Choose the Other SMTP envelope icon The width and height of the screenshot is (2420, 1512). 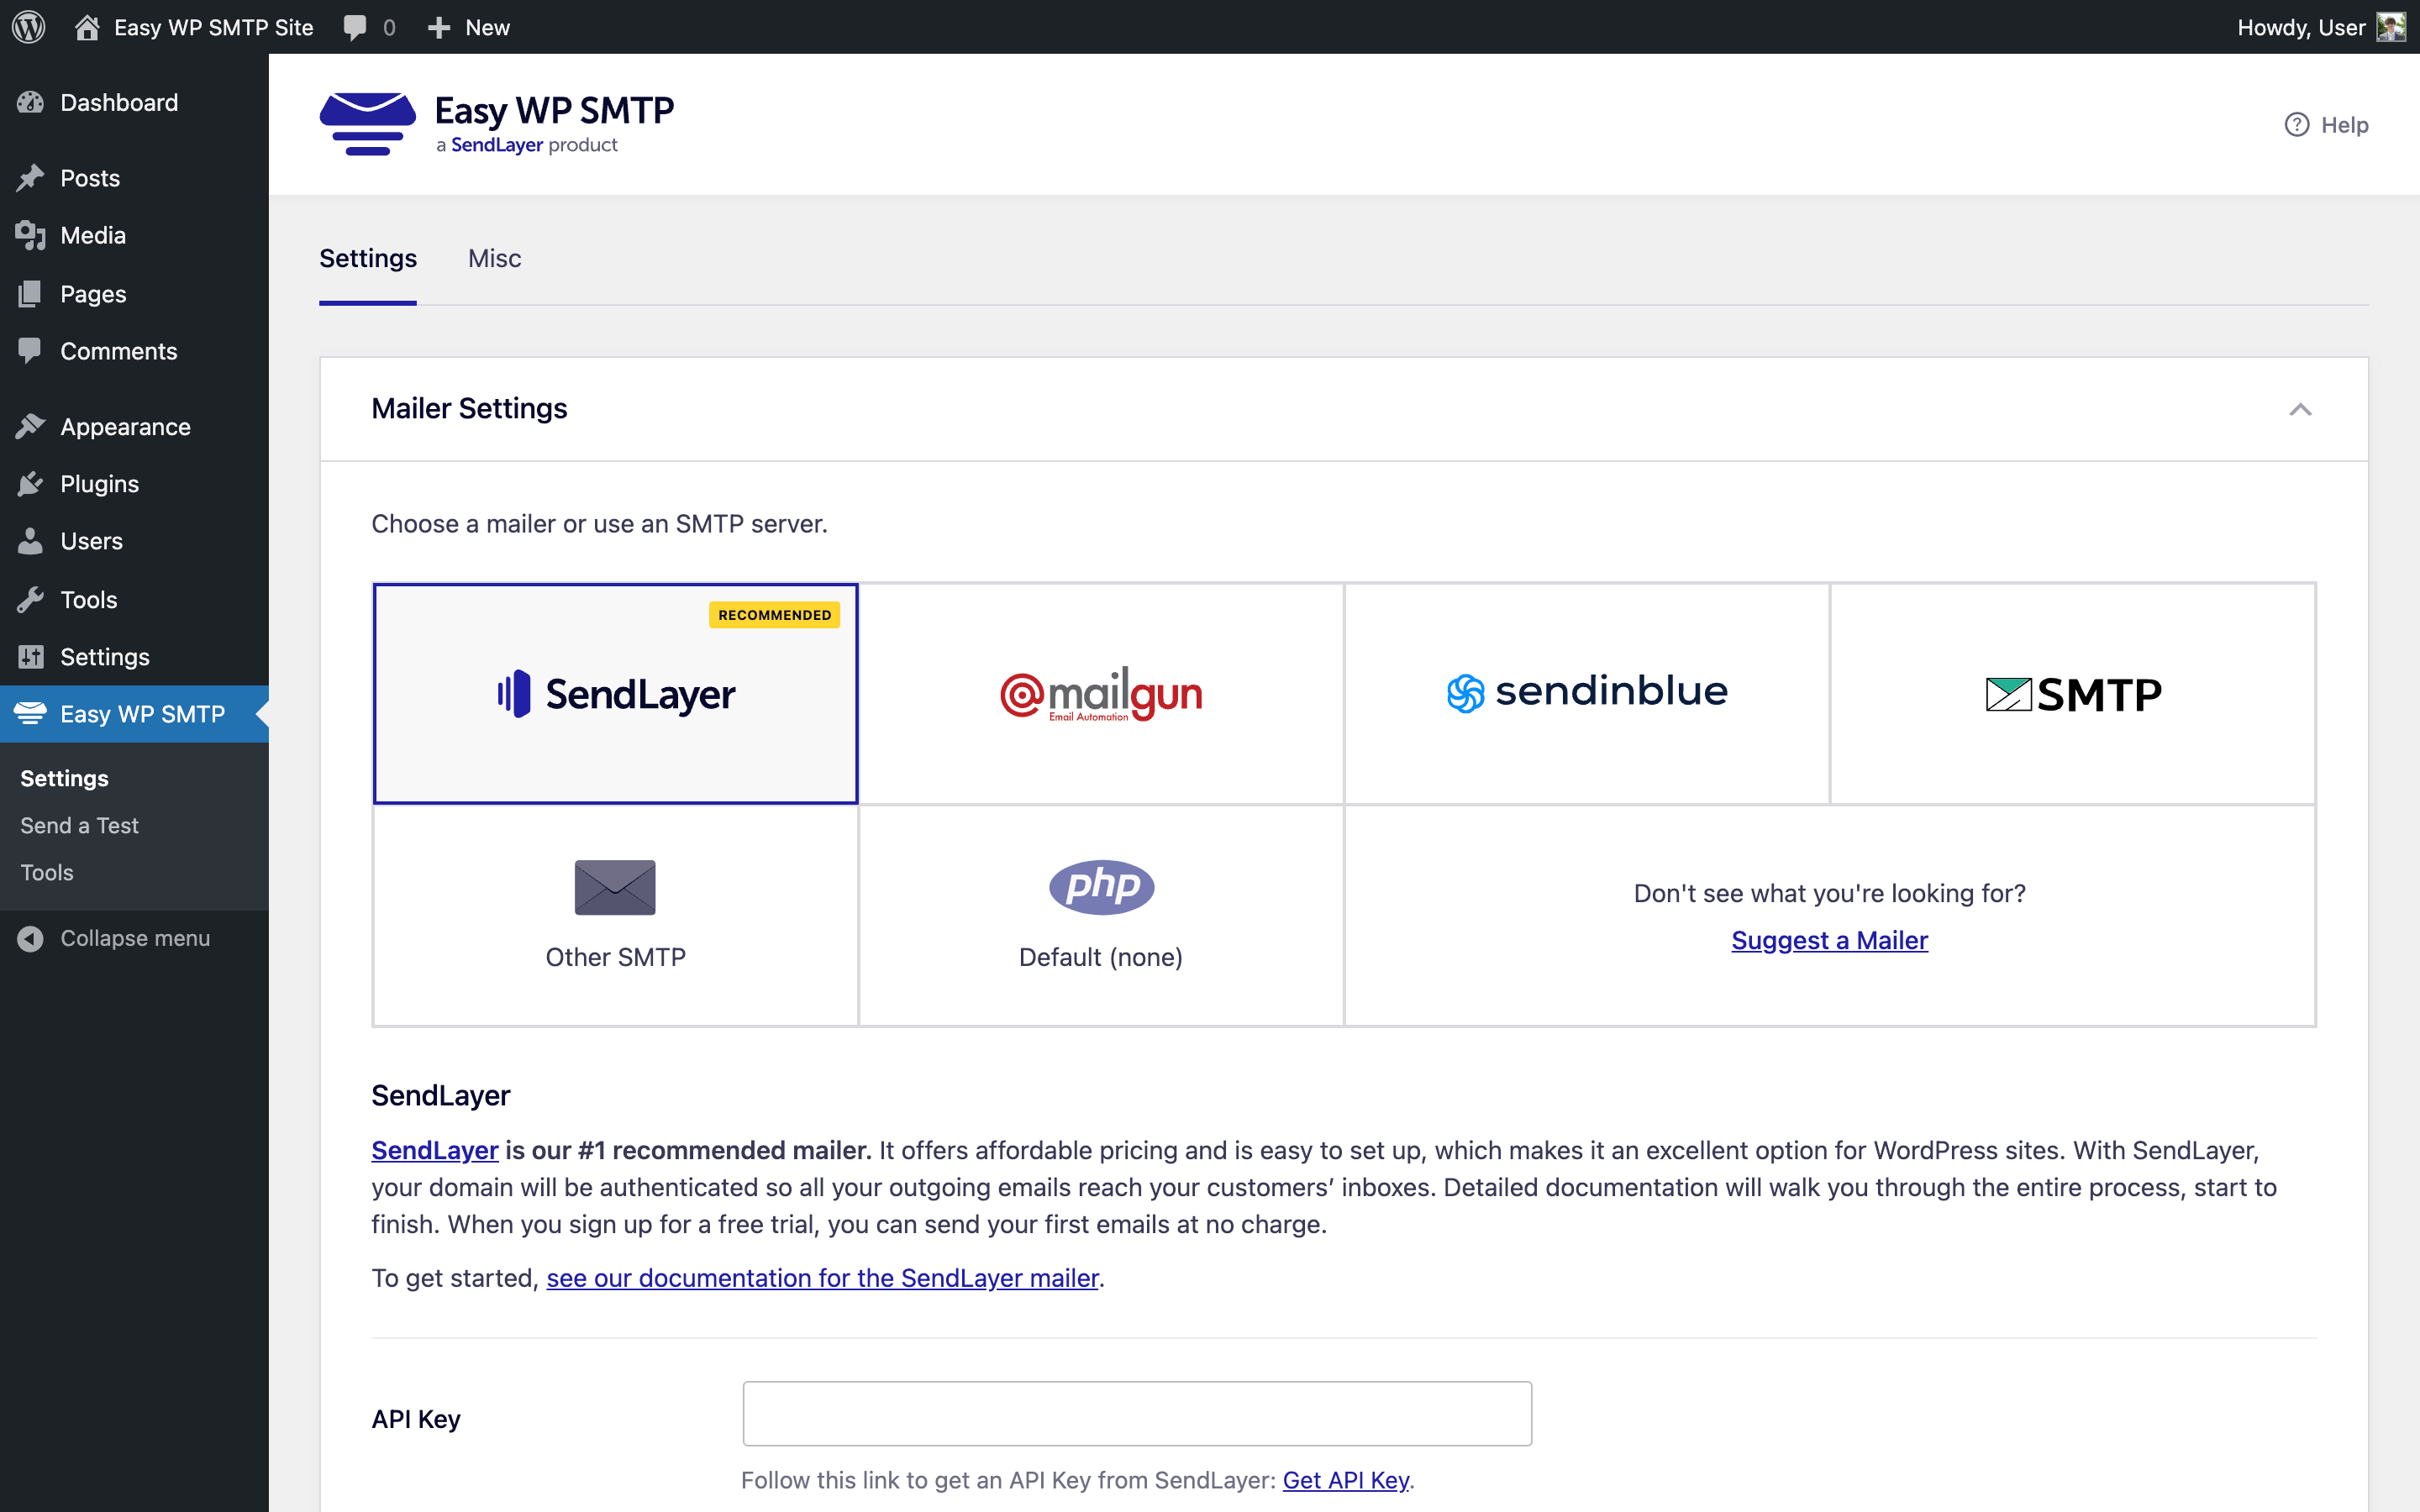point(615,887)
